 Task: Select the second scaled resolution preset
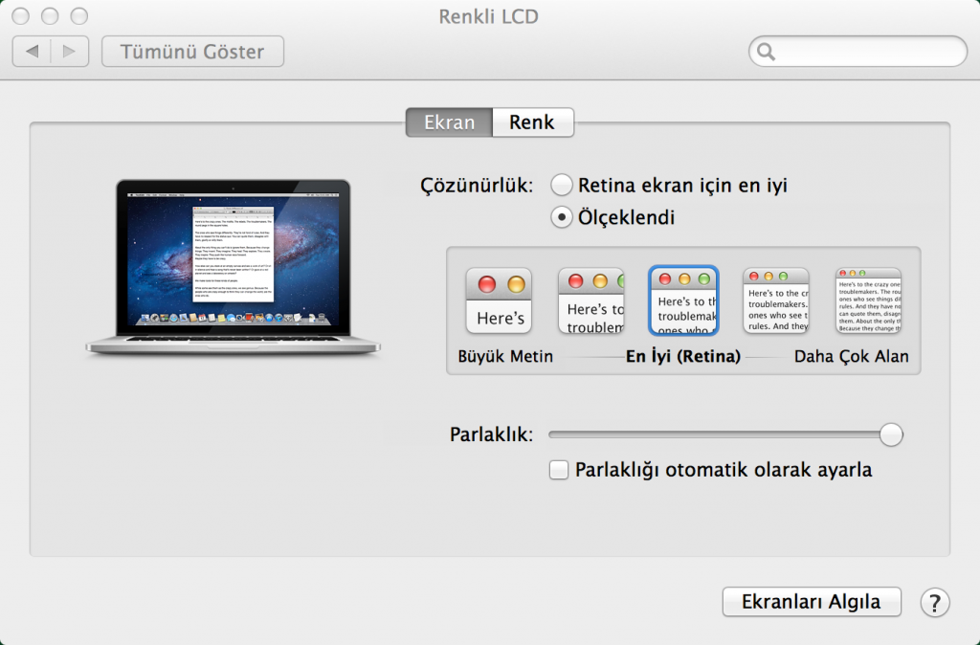point(591,300)
